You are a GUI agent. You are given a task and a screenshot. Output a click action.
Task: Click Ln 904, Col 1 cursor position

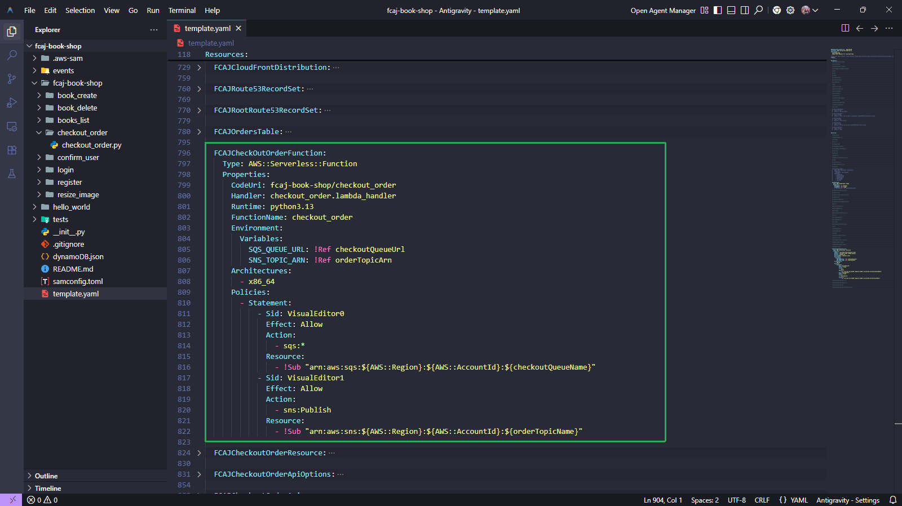pyautogui.click(x=662, y=500)
